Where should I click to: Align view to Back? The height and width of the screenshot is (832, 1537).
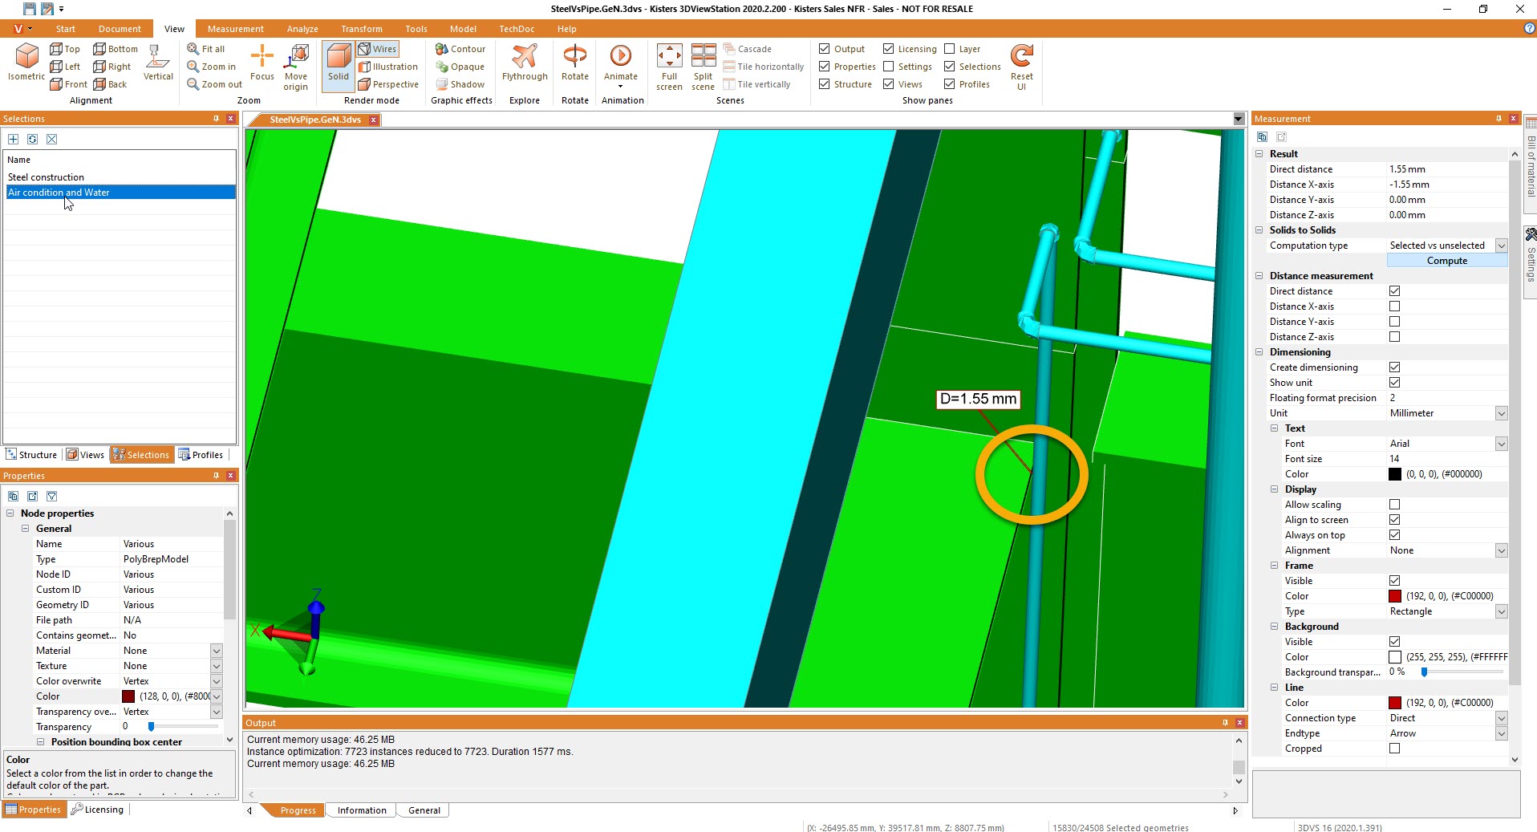[110, 84]
